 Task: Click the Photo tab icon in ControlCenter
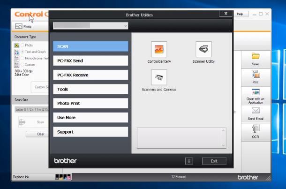(x=19, y=26)
